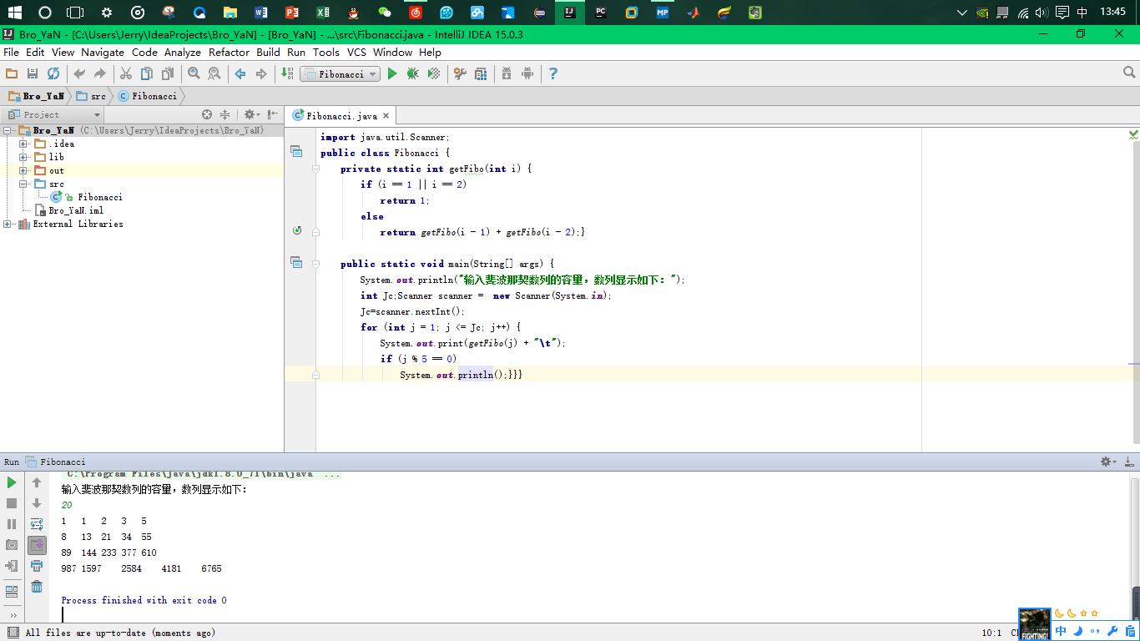
Task: Collapse all in the Project panel
Action: click(x=224, y=114)
